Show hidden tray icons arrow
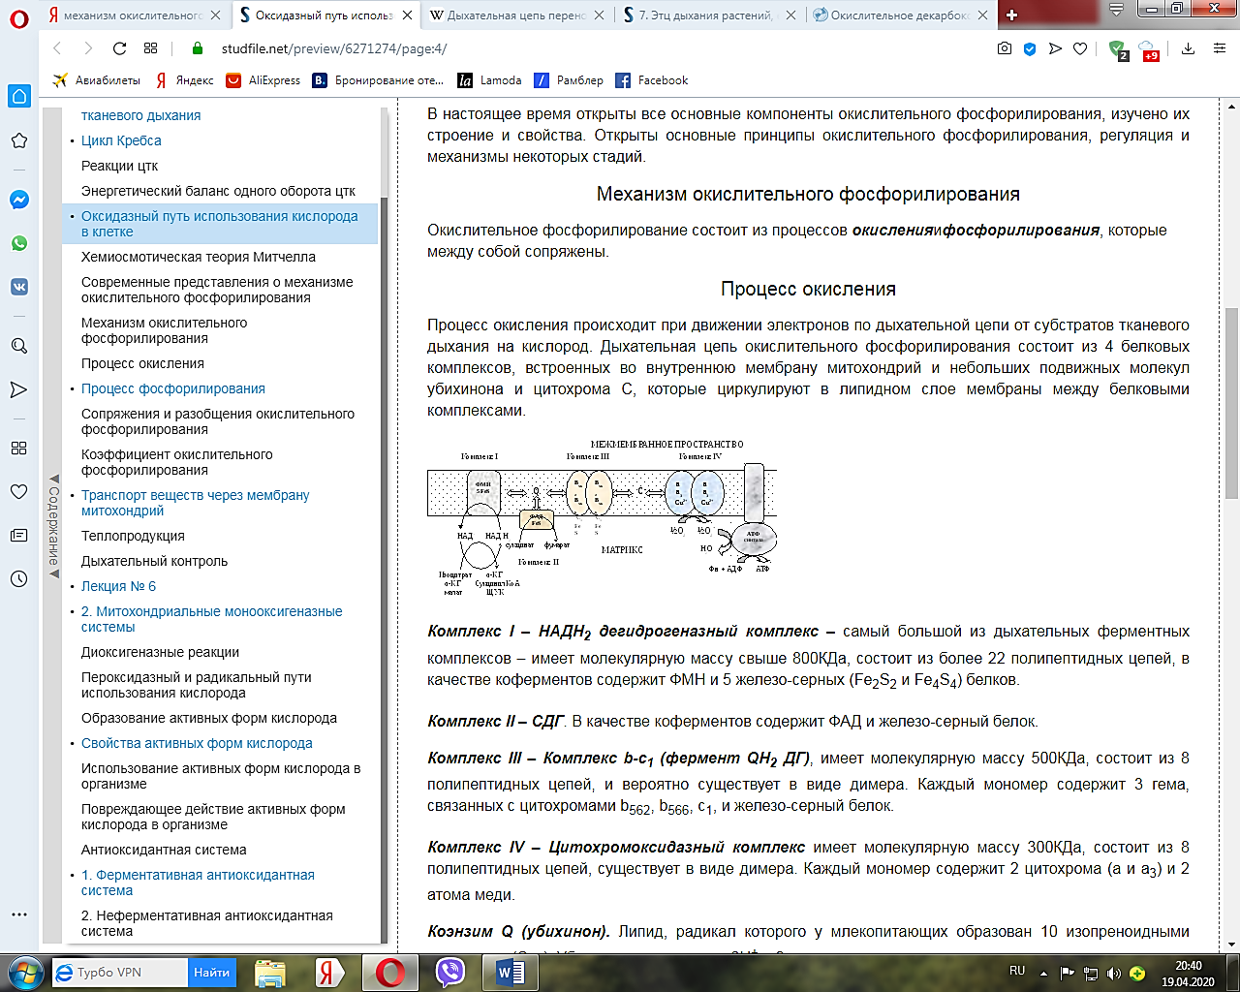 (x=1043, y=973)
